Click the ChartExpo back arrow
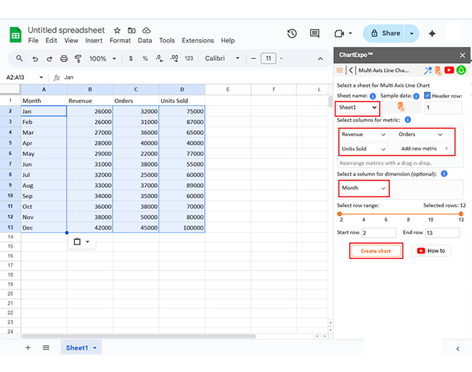 tap(351, 70)
